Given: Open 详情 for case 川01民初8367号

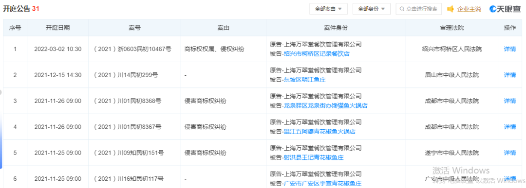Looking at the screenshot, I should [510, 127].
